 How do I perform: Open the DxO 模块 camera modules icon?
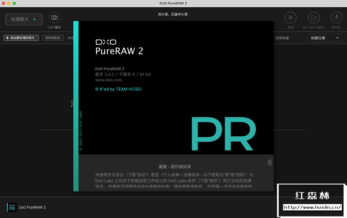[54, 17]
